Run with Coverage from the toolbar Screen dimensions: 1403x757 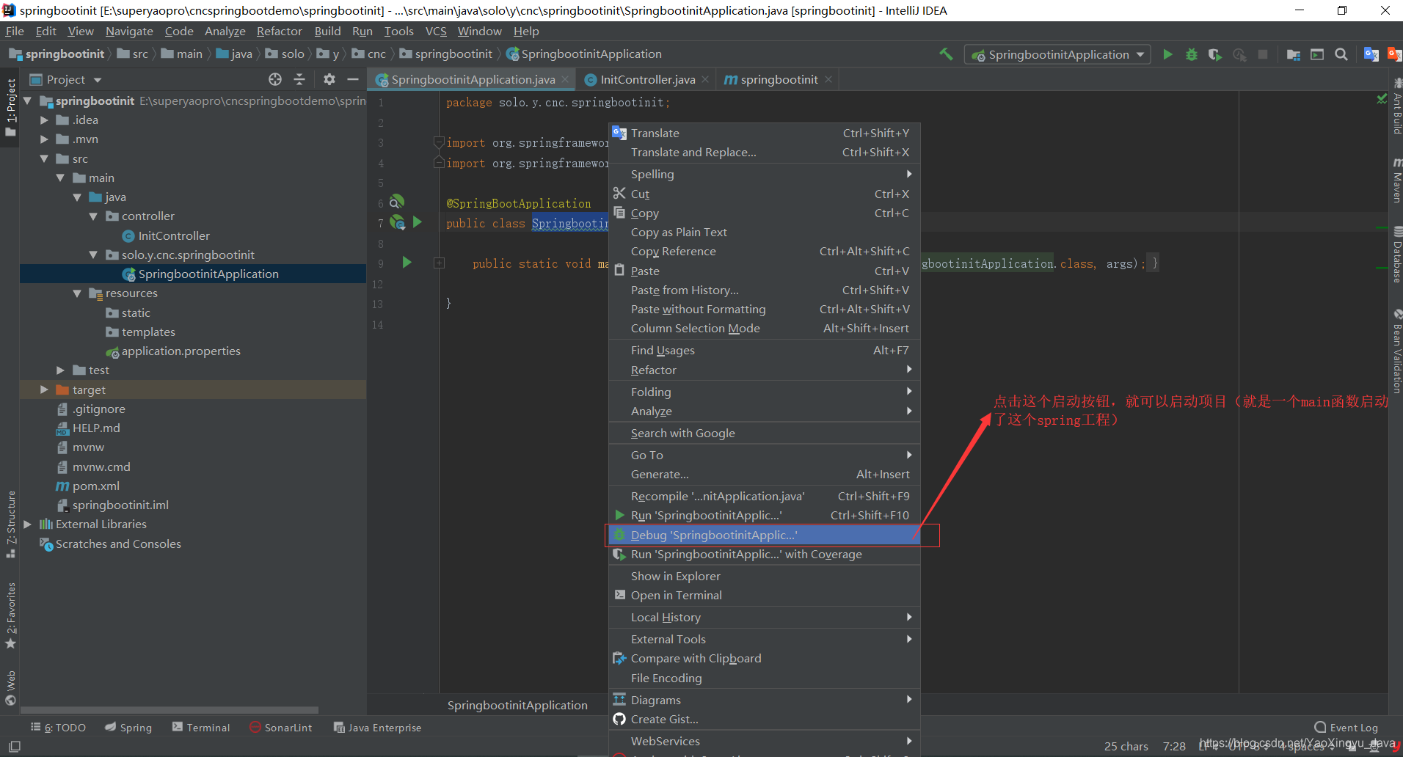pyautogui.click(x=1215, y=54)
